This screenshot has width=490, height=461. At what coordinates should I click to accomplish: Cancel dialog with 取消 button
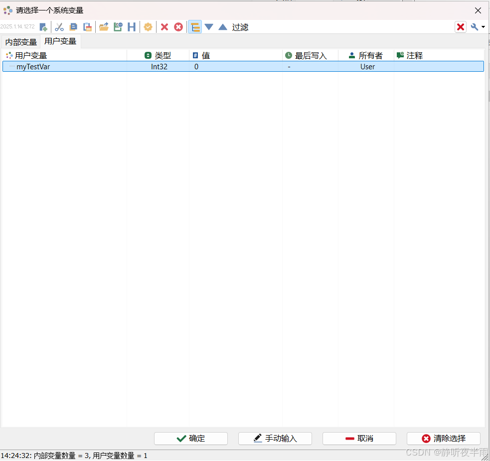[x=359, y=439]
